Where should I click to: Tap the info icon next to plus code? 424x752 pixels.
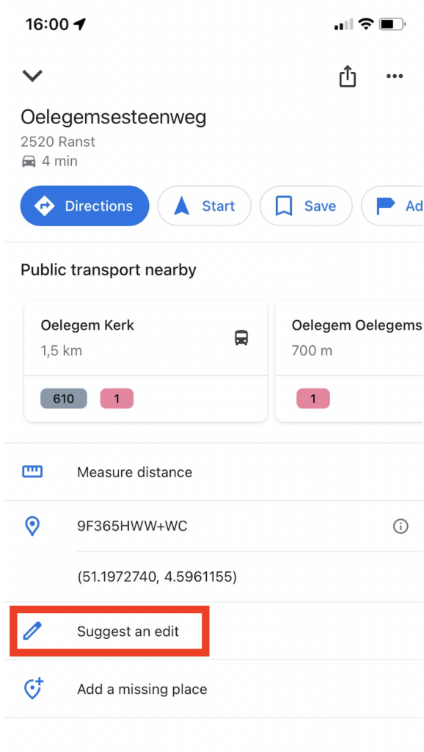(401, 527)
